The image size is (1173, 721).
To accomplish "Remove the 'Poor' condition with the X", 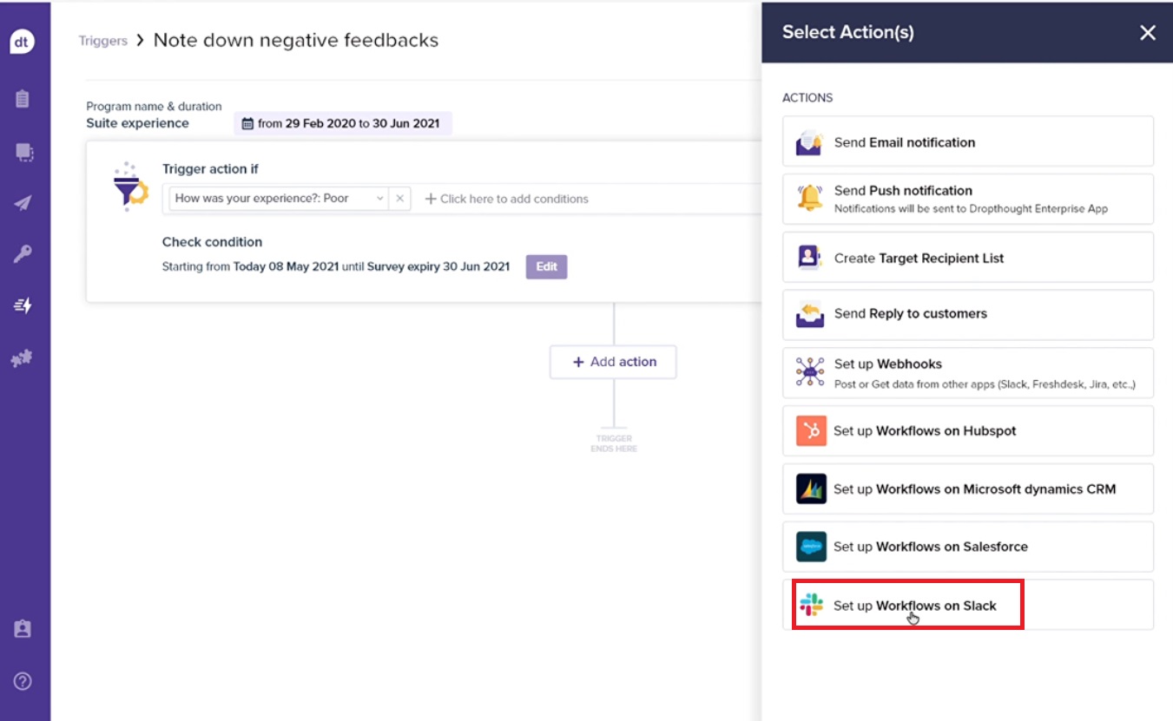I will click(x=399, y=199).
